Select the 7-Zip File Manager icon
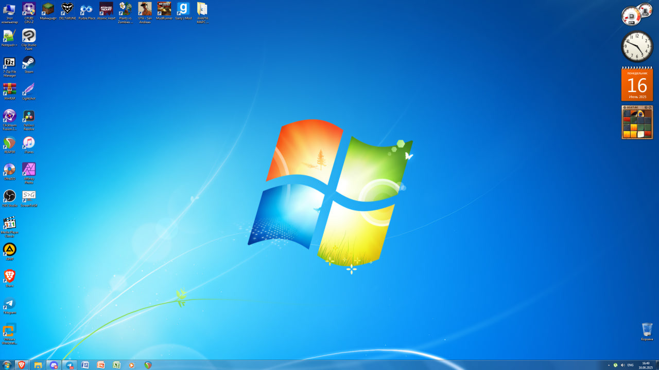Screen dimensions: 659x370 [9, 66]
